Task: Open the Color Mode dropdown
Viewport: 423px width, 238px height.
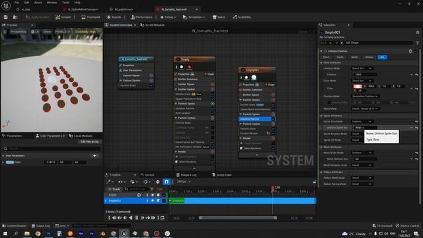Action: [362, 81]
